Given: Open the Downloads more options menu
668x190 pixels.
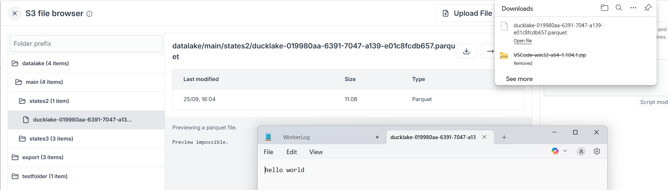Looking at the screenshot, I should coord(633,8).
